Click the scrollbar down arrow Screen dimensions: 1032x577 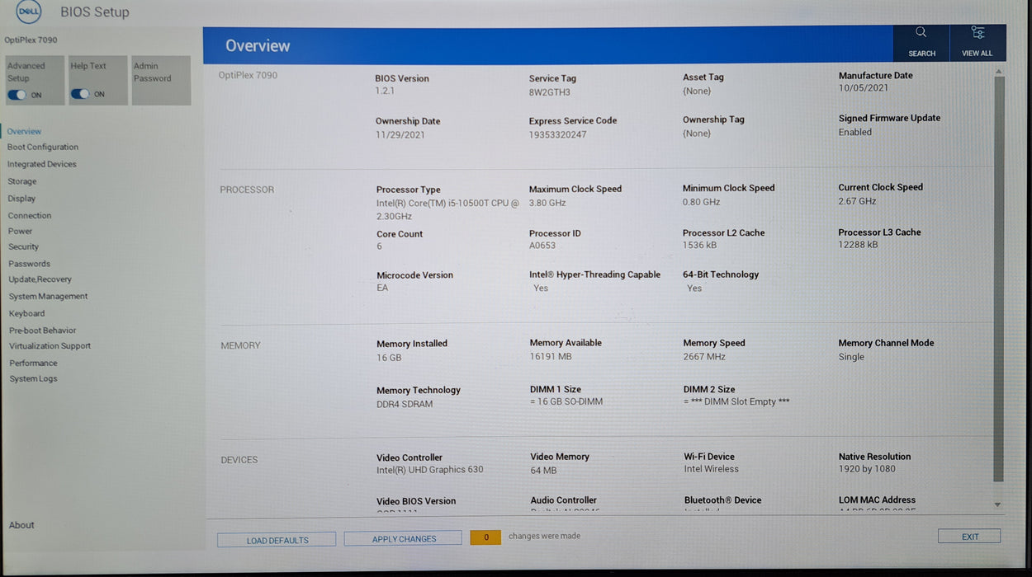pyautogui.click(x=997, y=504)
